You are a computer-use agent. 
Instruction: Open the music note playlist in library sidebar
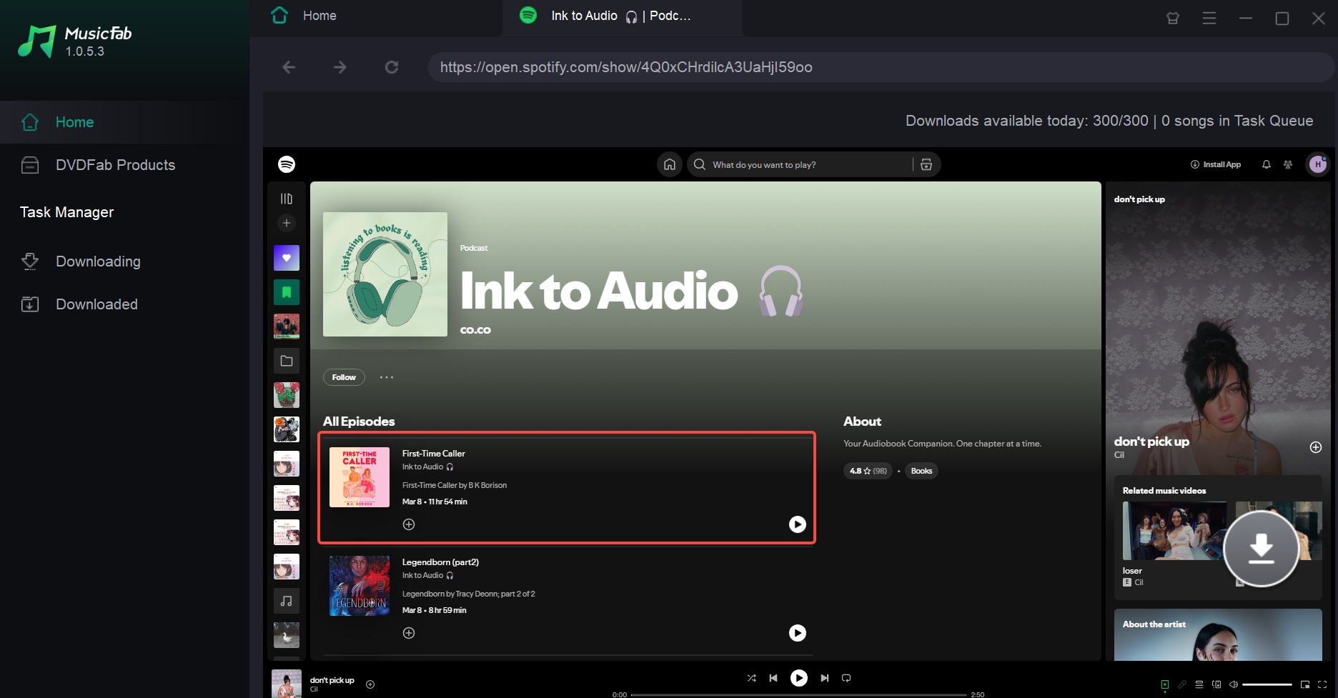pyautogui.click(x=287, y=601)
